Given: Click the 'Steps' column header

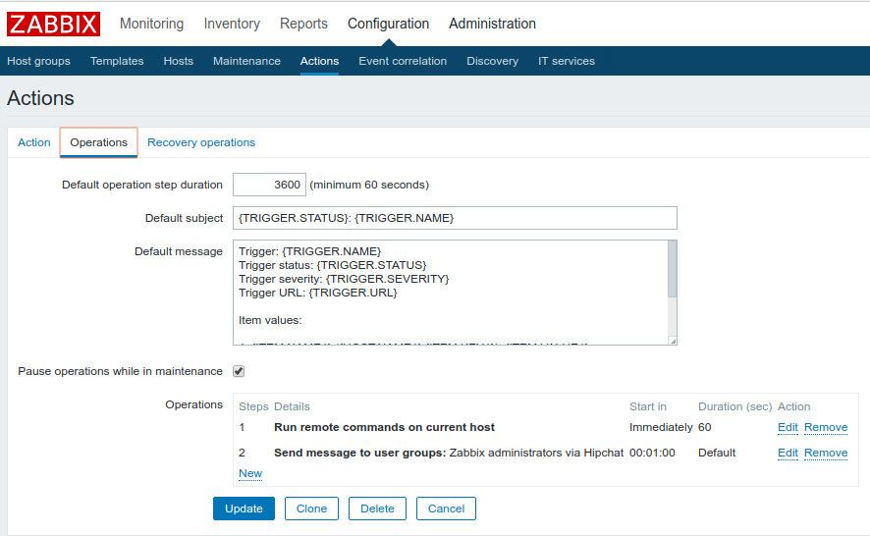Looking at the screenshot, I should coord(253,406).
